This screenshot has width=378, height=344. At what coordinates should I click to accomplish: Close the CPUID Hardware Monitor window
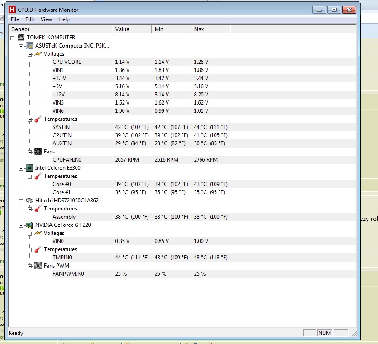(x=349, y=10)
